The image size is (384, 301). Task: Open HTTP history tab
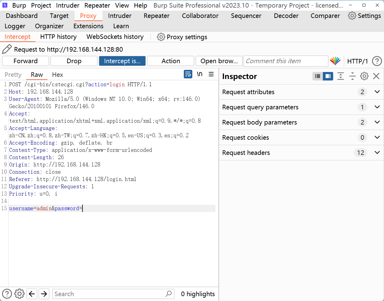coord(58,37)
